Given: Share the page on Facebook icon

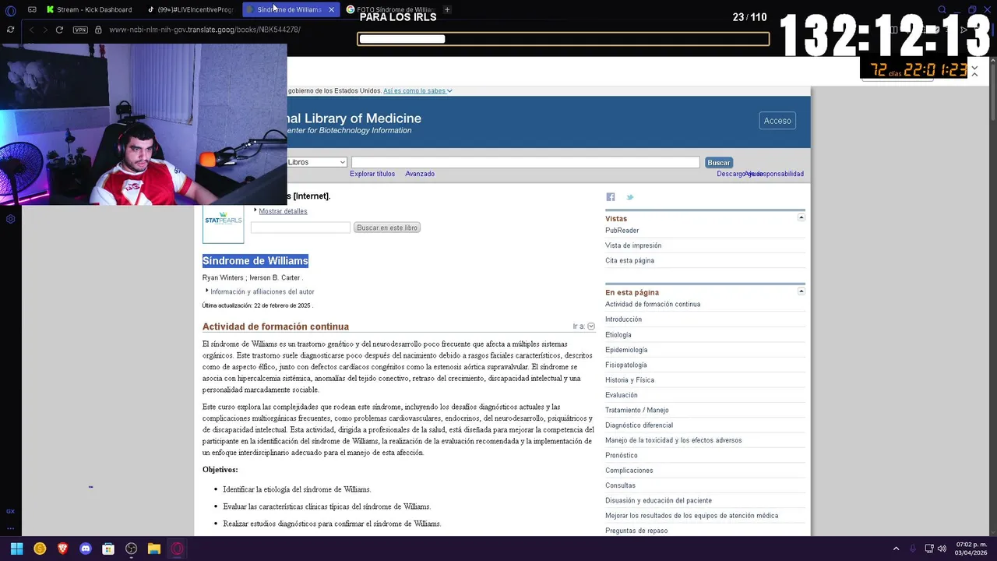Looking at the screenshot, I should [611, 197].
